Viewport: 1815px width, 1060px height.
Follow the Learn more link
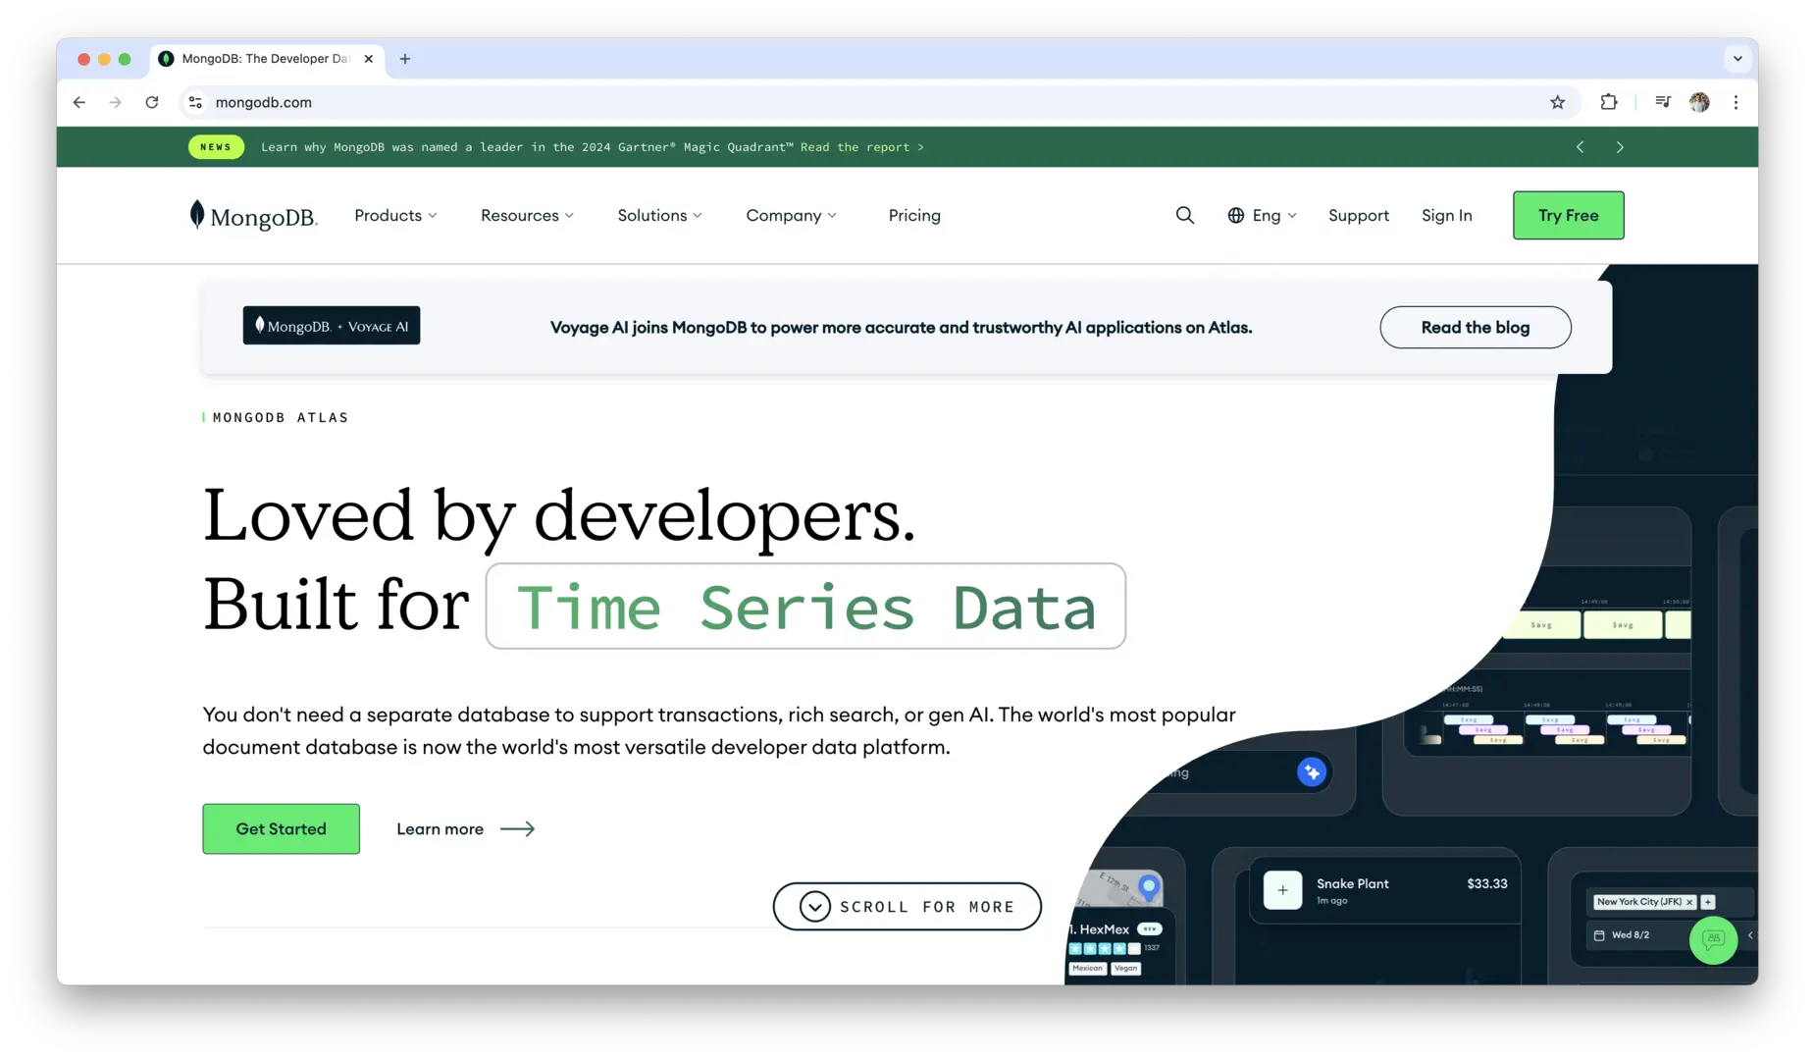tap(440, 829)
